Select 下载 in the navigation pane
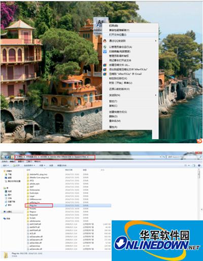This screenshot has width=203, height=261. [9, 174]
